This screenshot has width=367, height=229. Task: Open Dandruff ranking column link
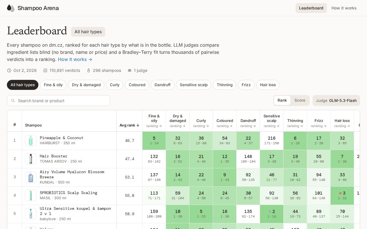(248, 126)
